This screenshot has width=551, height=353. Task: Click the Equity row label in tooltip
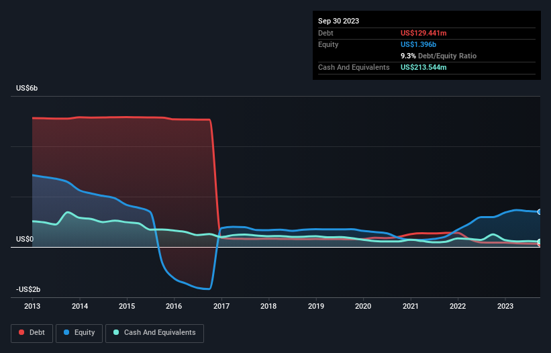coord(328,44)
